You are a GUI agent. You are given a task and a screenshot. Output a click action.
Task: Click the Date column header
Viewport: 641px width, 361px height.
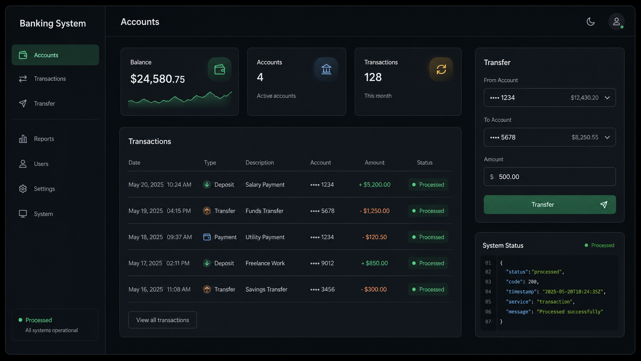134,163
